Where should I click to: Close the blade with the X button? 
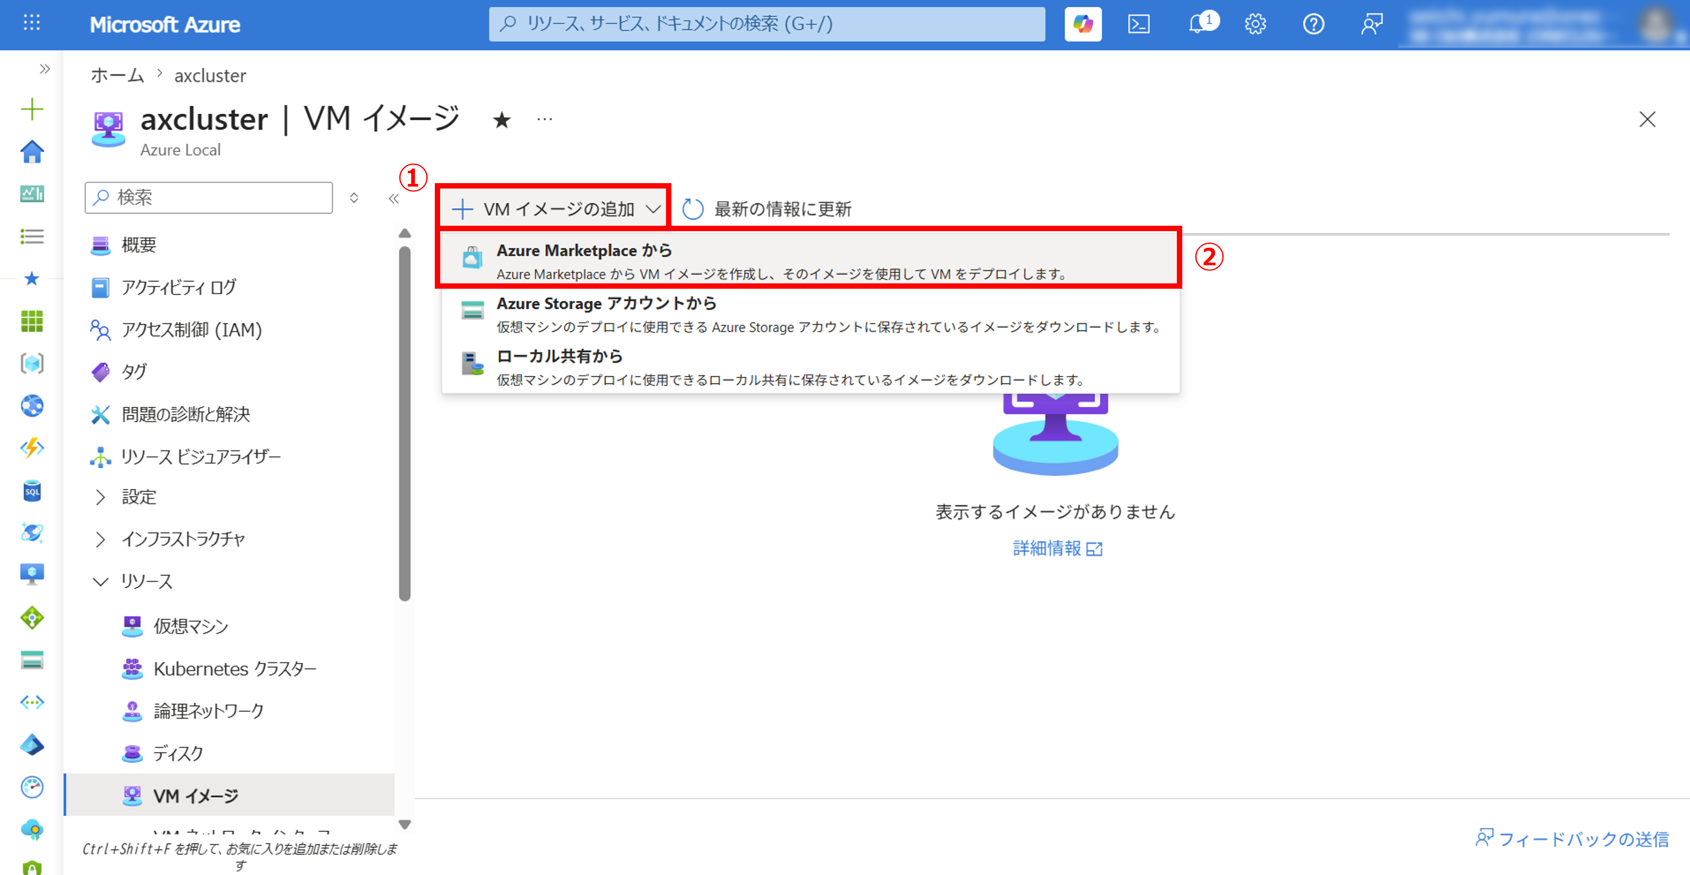click(x=1647, y=119)
